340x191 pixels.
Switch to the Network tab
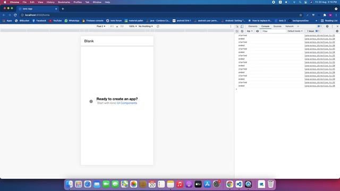(289, 27)
